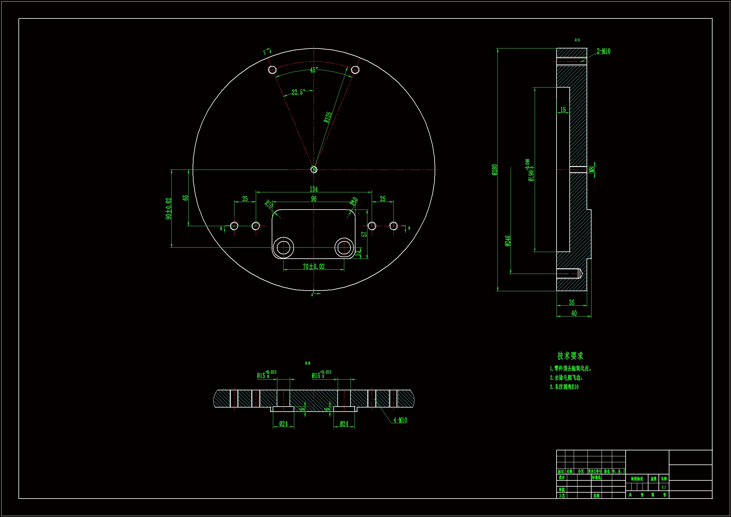Select the 2-M10 annotation in section A-A
Screen dimensions: 731x517
603,51
